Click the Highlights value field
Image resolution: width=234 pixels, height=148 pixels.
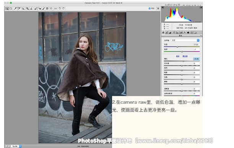[196, 68]
